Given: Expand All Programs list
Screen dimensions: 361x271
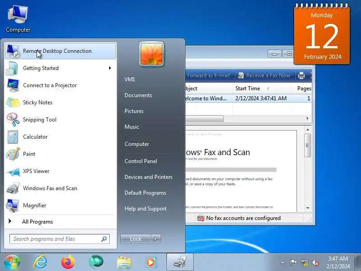Looking at the screenshot, I should tap(37, 222).
